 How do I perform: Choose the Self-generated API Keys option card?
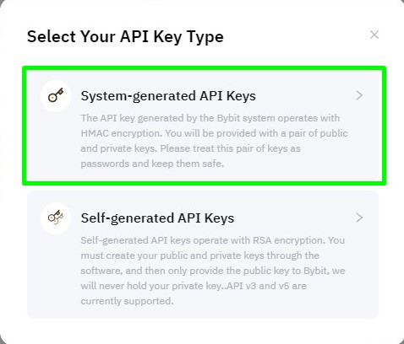203,255
